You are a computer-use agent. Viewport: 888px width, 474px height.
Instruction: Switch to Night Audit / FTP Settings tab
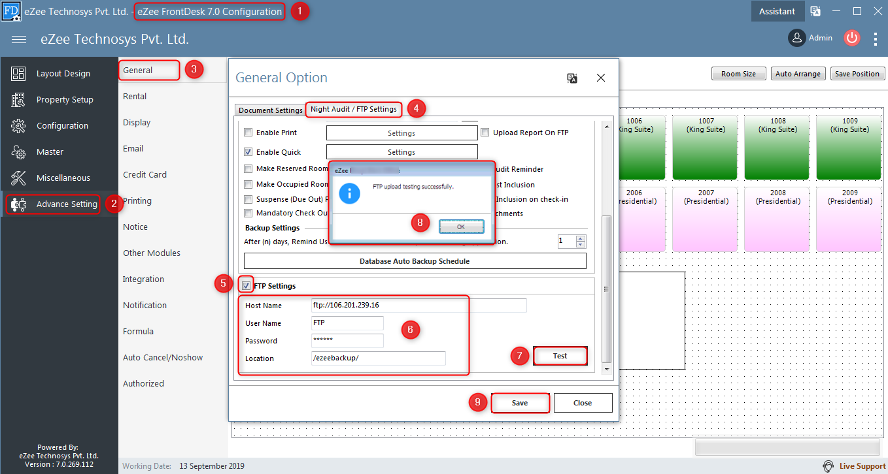[354, 109]
